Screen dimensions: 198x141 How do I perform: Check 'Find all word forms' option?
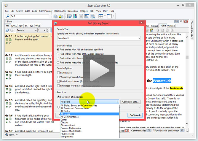[x=58, y=81]
